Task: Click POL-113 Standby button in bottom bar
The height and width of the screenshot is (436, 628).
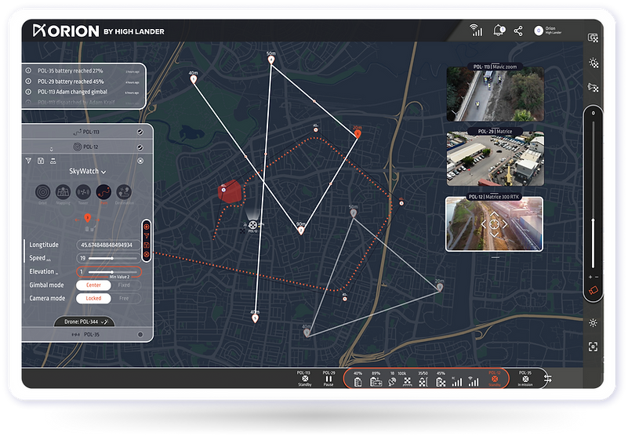Action: 304,378
